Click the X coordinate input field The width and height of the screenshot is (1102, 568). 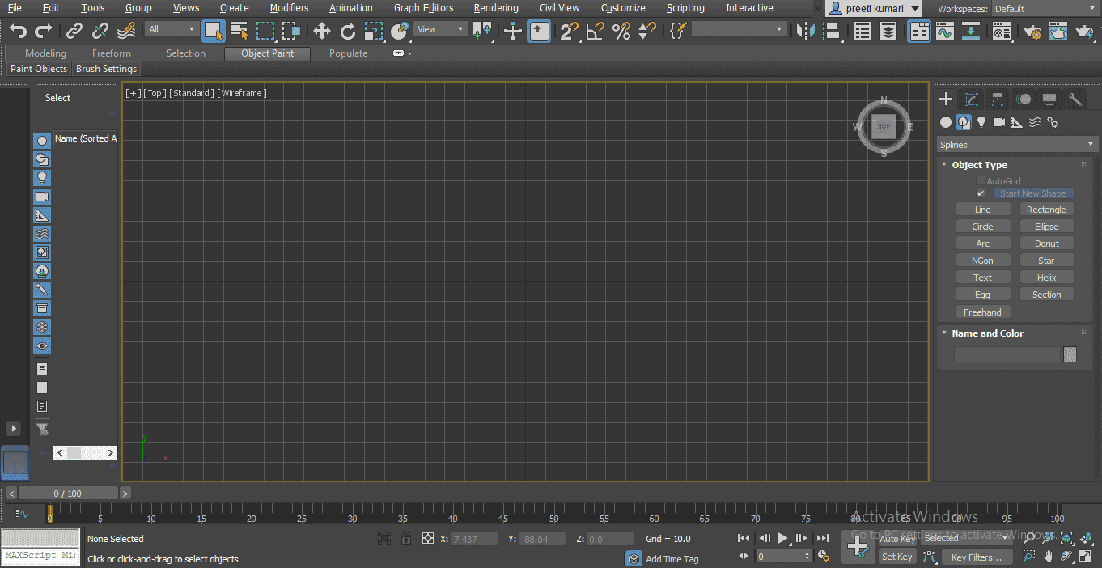pos(474,539)
